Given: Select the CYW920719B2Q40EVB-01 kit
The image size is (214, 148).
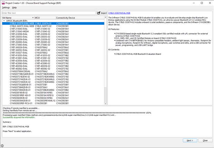Looking at the screenshot, I should [x=22, y=74].
